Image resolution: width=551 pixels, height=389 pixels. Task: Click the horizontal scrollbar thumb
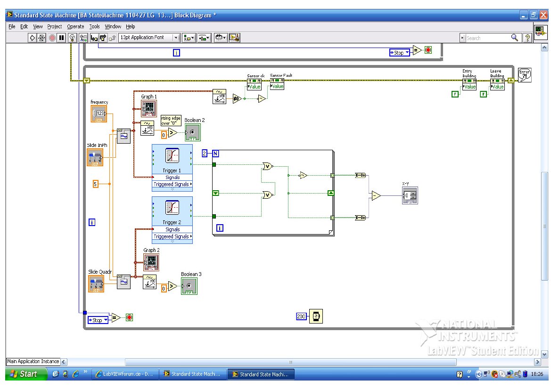point(291,362)
